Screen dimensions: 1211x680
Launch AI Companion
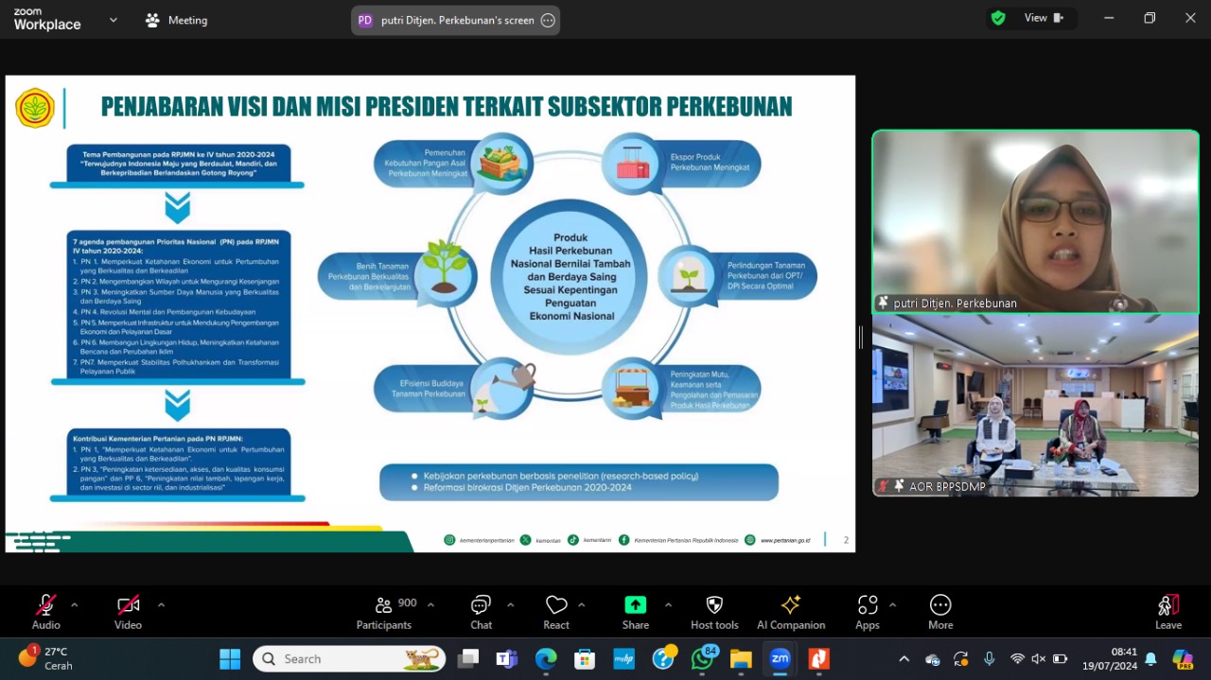tap(791, 611)
